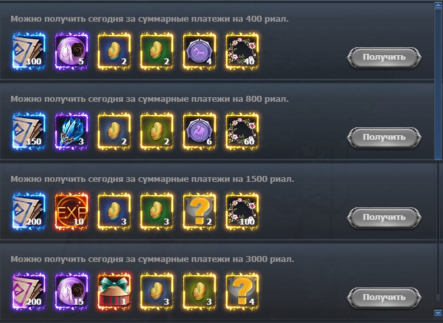Click the scrollbar down arrow
Viewport: 443px width, 323px height.
438,313
